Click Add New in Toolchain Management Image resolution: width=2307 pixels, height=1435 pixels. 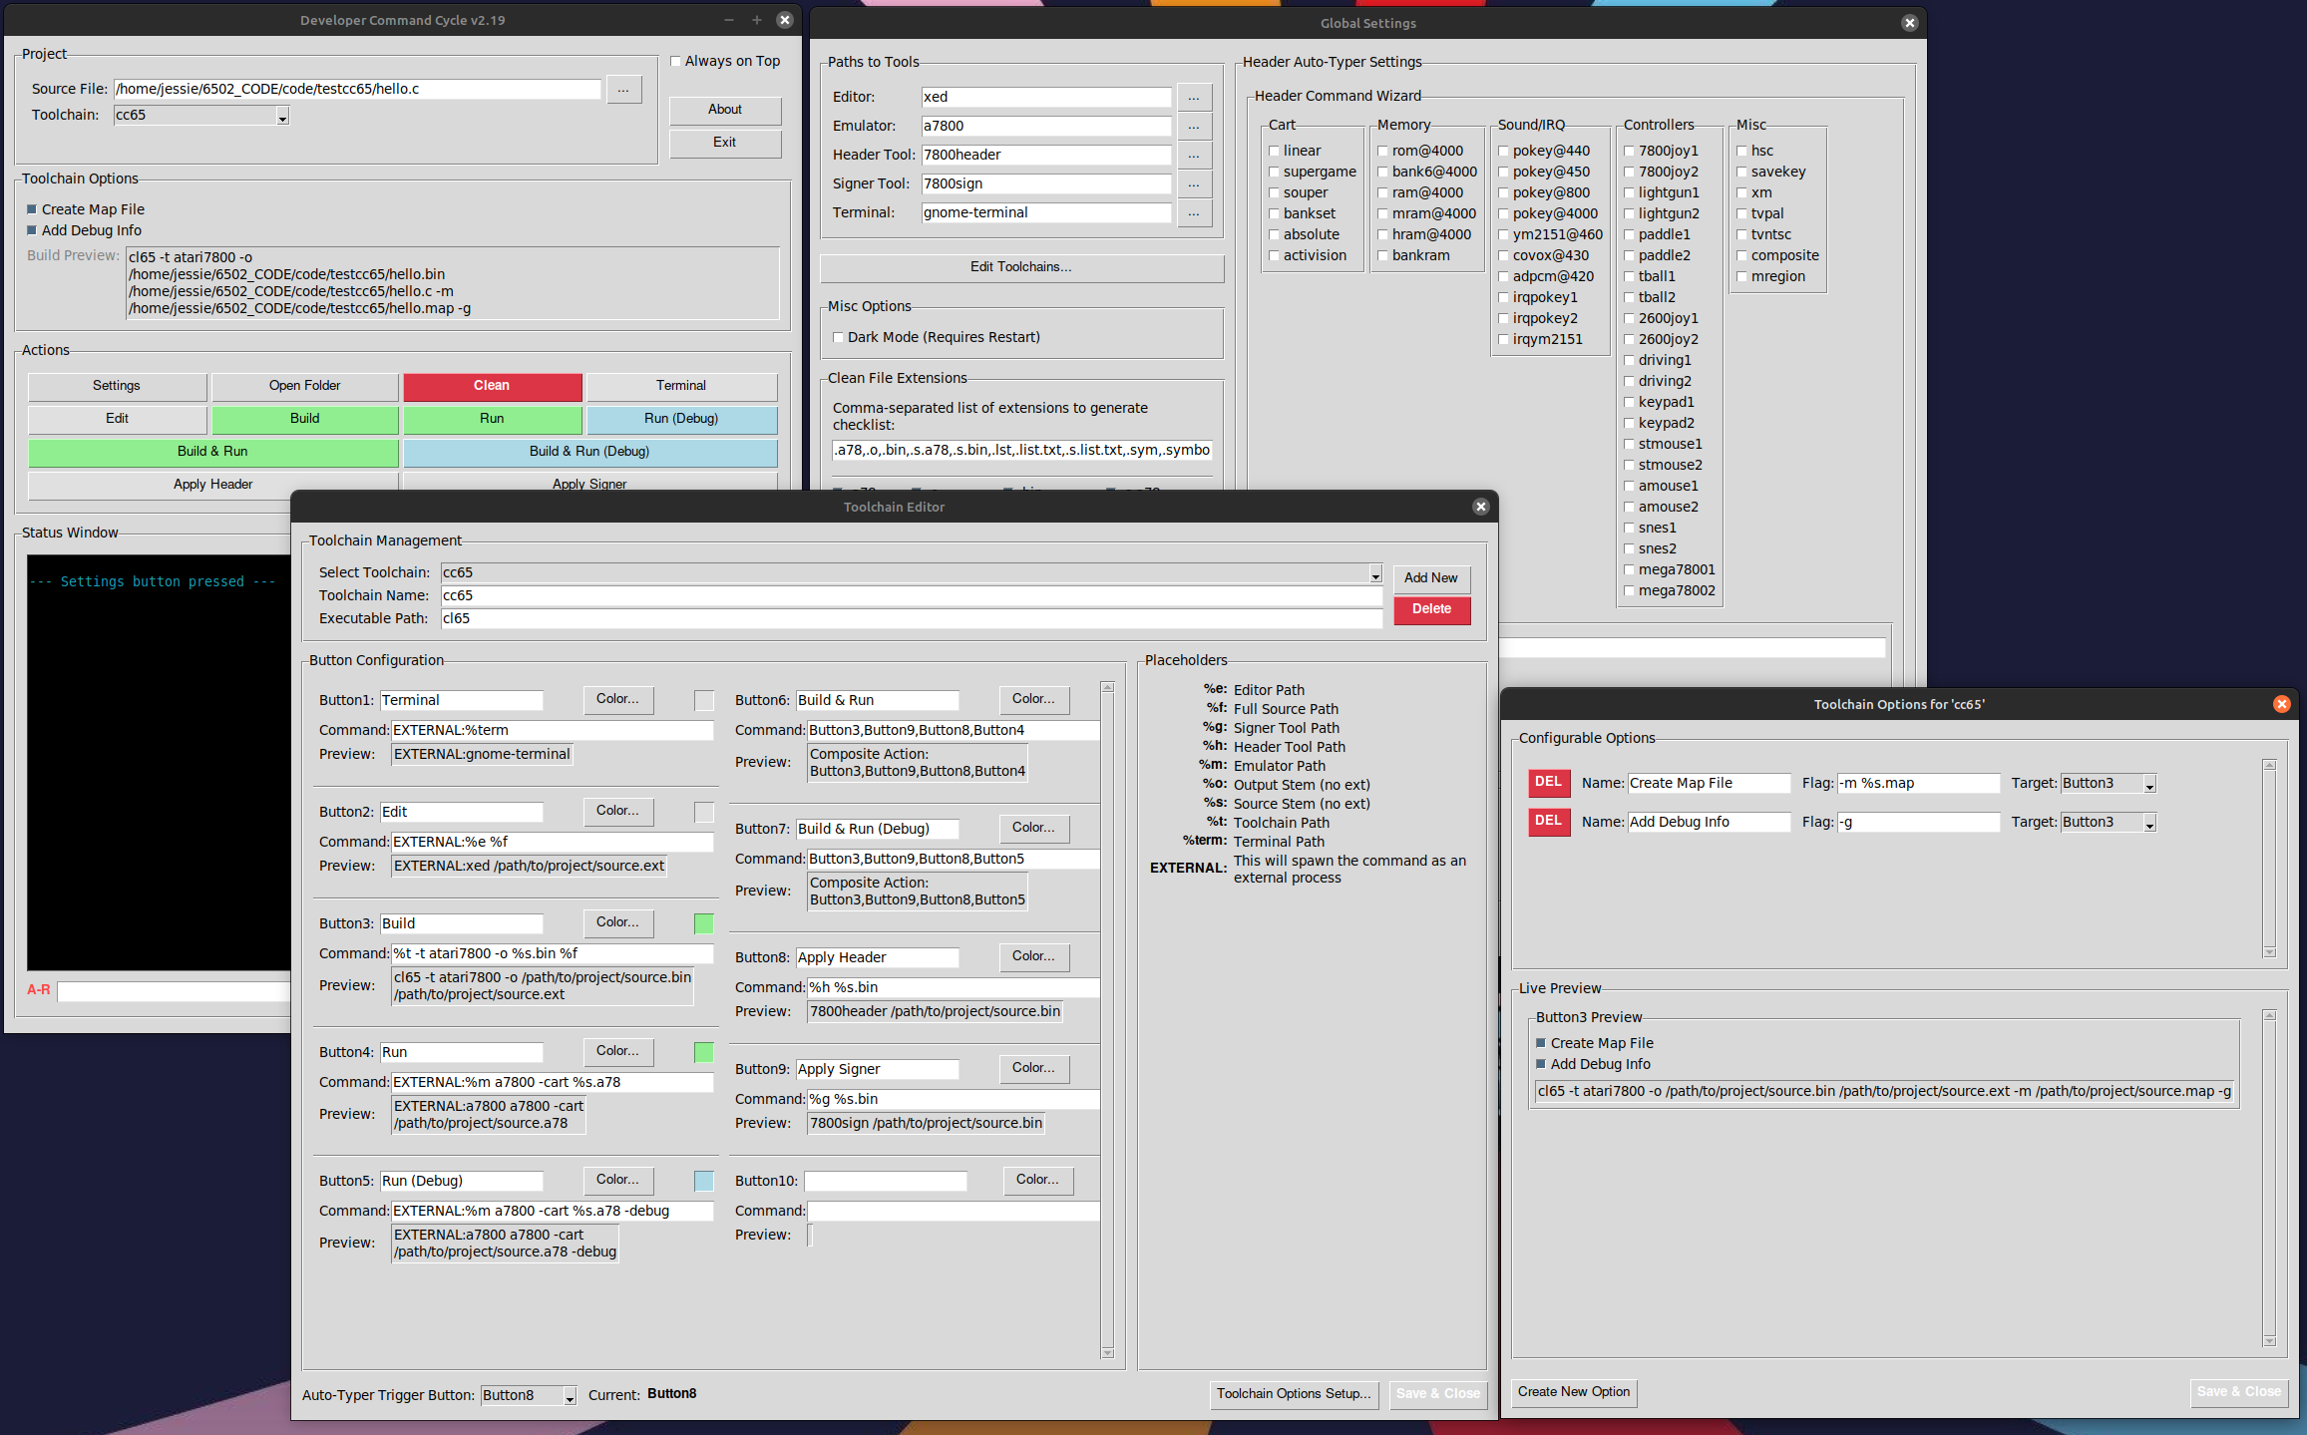(x=1430, y=578)
